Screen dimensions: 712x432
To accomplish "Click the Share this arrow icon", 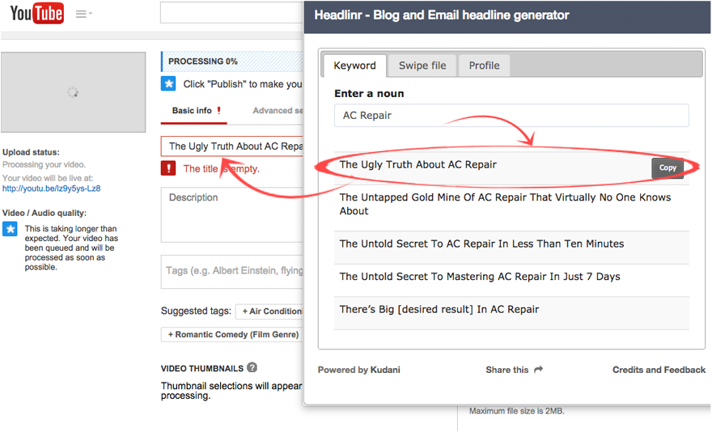I will point(539,370).
